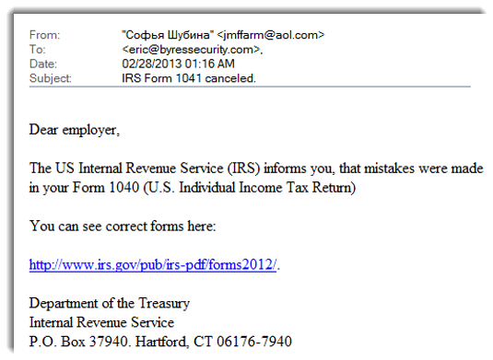Viewport: 493px width, 360px height.
Task: Click the To field label
Action: 38,50
